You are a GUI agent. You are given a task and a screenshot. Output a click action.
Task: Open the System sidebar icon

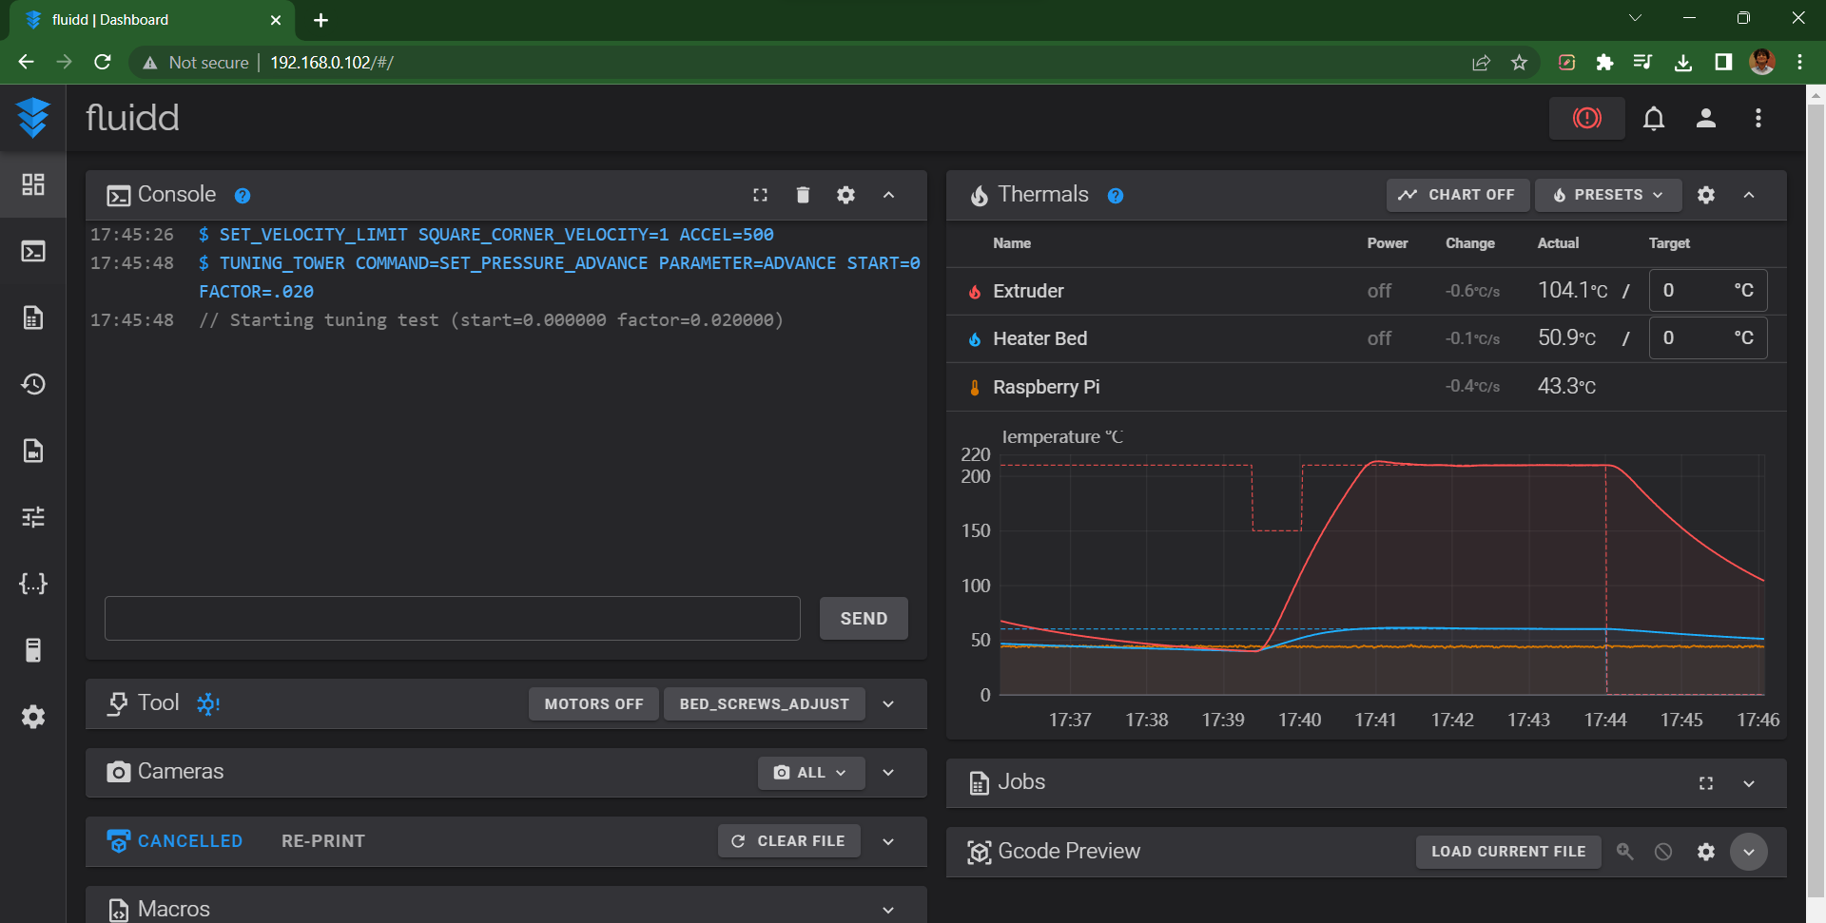pyautogui.click(x=33, y=650)
